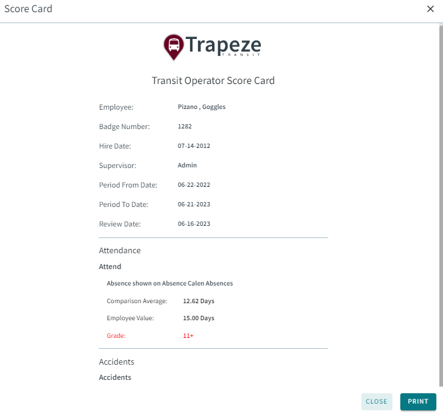Click the period to date 06-21-2023

(194, 205)
